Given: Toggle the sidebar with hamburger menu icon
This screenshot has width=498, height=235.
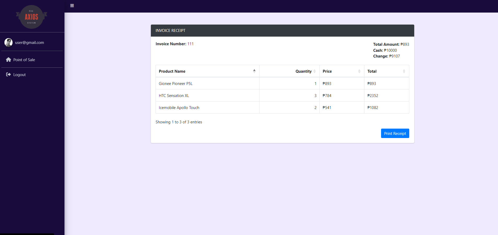Looking at the screenshot, I should [x=72, y=5].
